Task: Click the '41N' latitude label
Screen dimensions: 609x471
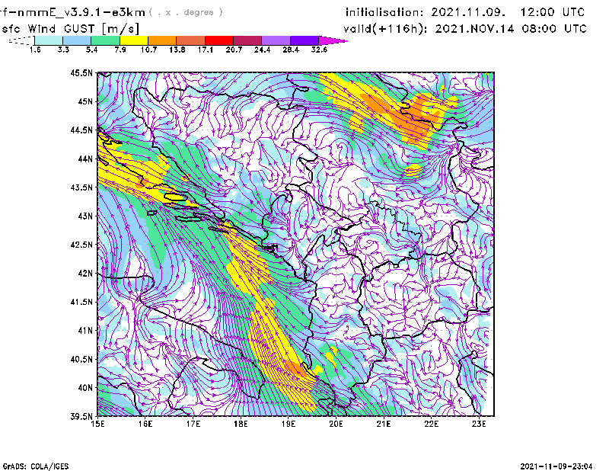Action: (x=85, y=331)
